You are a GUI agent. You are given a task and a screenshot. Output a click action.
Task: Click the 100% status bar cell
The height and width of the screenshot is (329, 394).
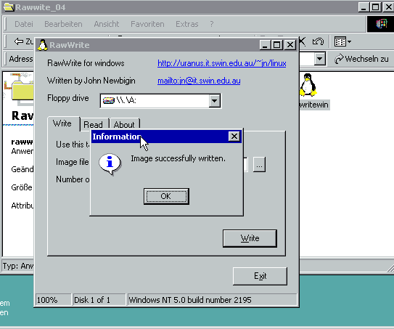point(53,300)
